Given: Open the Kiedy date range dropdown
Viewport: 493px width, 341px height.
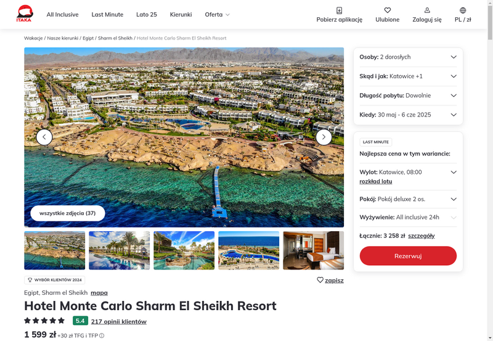Looking at the screenshot, I should click(408, 115).
